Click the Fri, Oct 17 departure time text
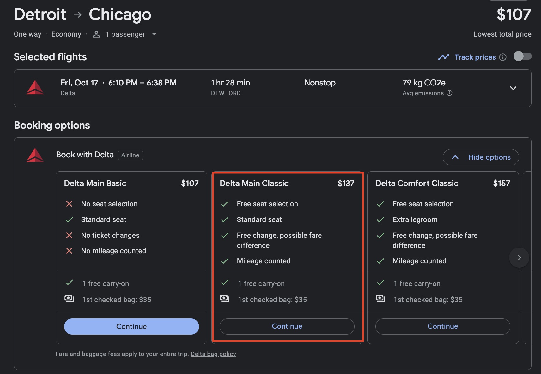The image size is (541, 374). click(x=119, y=83)
